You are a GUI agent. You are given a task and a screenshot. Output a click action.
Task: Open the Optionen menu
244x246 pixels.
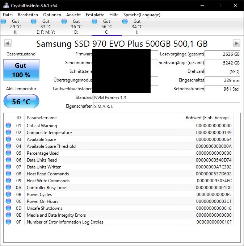coord(52,15)
